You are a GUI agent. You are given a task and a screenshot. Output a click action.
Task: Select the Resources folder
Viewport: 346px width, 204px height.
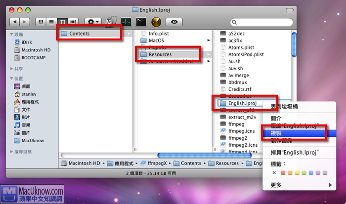pos(175,54)
